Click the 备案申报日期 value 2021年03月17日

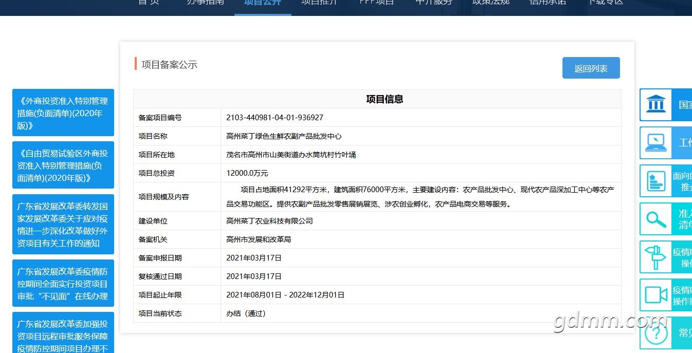point(254,258)
